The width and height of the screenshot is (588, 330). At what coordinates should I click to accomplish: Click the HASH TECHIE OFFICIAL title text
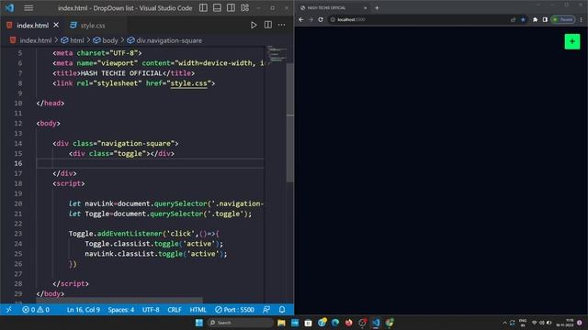121,73
